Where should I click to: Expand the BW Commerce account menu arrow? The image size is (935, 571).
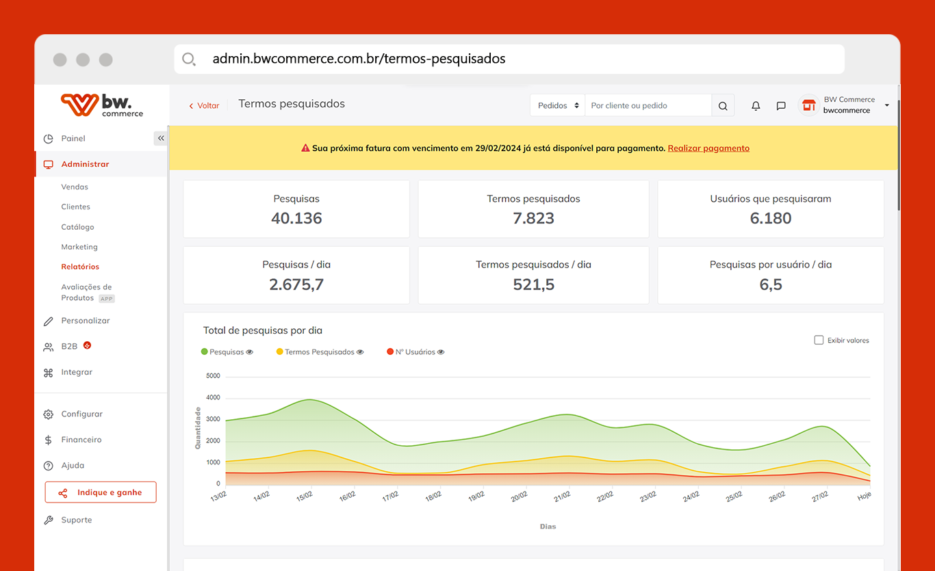point(887,105)
